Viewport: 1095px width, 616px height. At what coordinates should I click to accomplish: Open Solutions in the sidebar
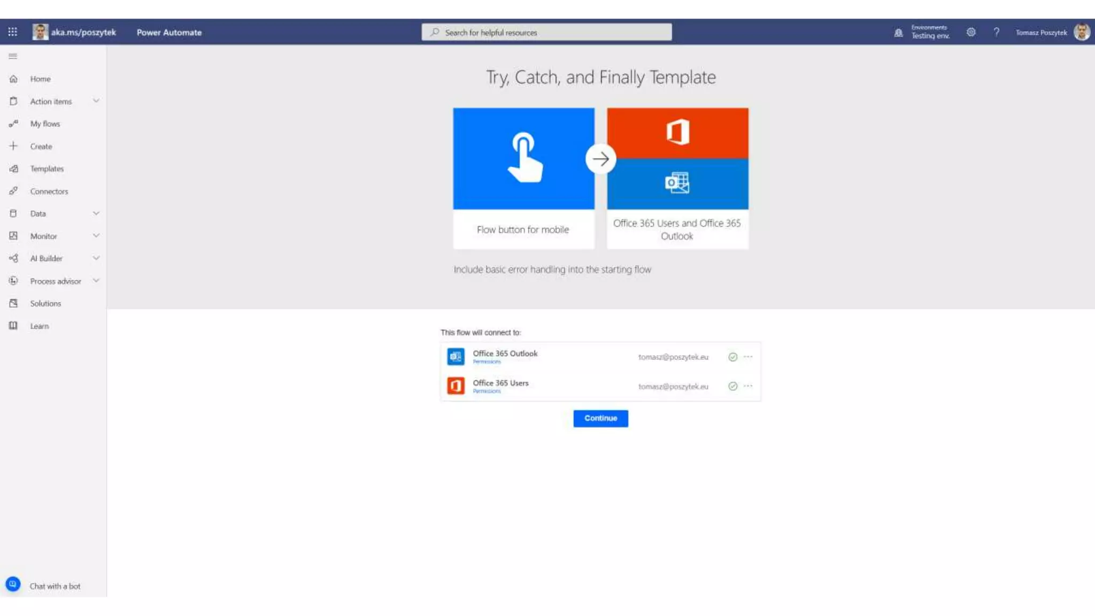coord(45,303)
